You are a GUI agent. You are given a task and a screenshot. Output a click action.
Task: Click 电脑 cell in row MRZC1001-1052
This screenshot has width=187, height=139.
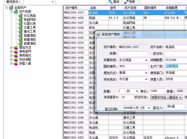point(98,133)
